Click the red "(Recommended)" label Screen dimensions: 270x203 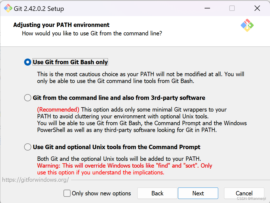tap(58, 109)
